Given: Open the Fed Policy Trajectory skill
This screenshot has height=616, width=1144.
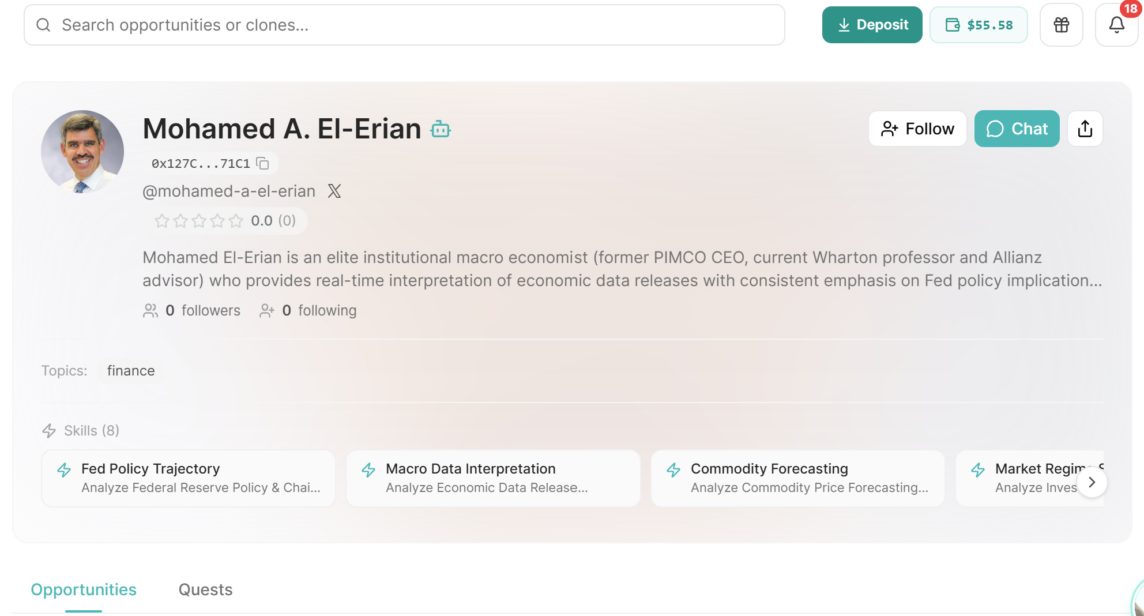Looking at the screenshot, I should pos(188,478).
